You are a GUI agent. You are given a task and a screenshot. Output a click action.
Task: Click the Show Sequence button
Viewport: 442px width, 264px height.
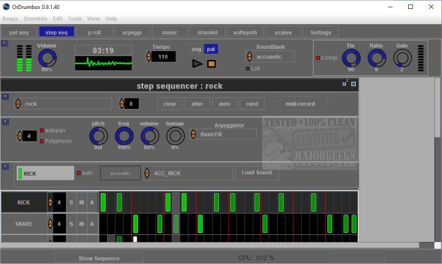99,258
